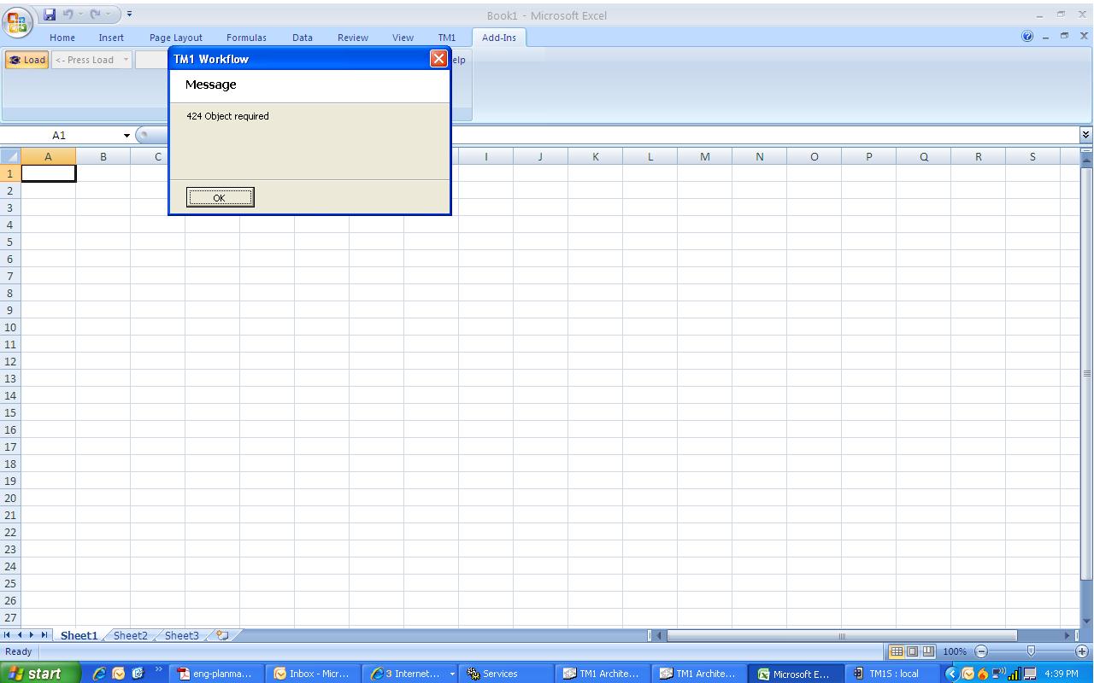This screenshot has width=1094, height=683.
Task: Open the Name Box dropdown arrow
Action: [x=126, y=136]
